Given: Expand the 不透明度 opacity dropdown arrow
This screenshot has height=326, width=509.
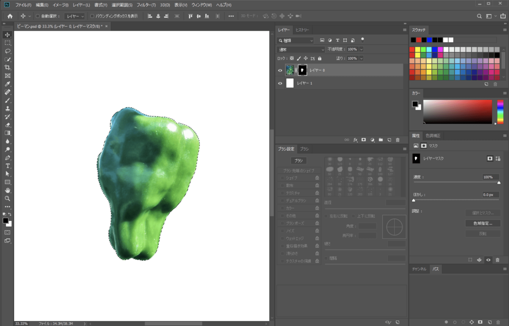Looking at the screenshot, I should 362,49.
